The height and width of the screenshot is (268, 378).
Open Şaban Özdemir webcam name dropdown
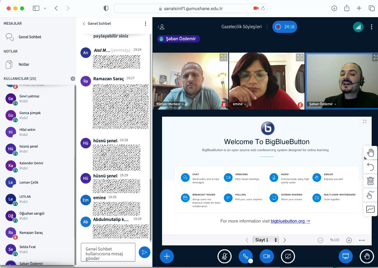[x=322, y=104]
